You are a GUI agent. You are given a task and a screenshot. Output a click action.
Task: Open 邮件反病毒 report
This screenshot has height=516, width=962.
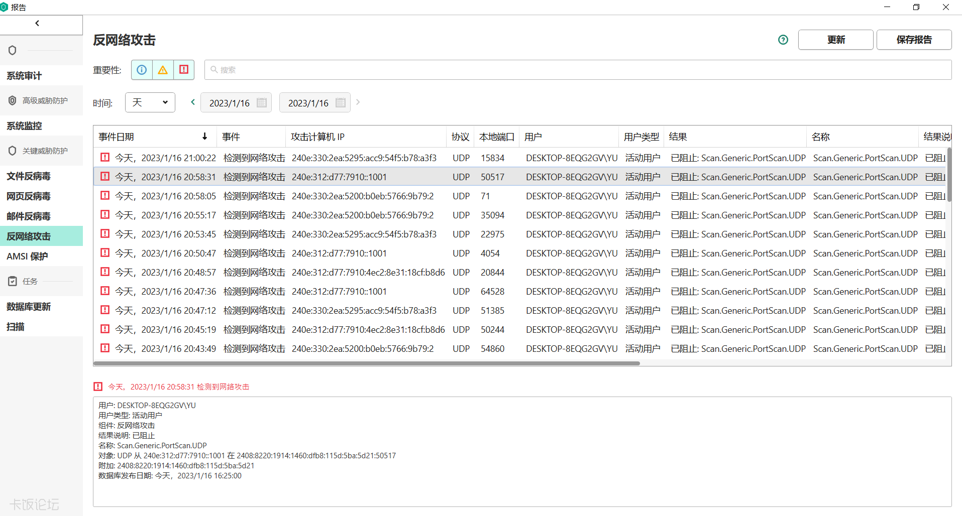click(x=41, y=216)
